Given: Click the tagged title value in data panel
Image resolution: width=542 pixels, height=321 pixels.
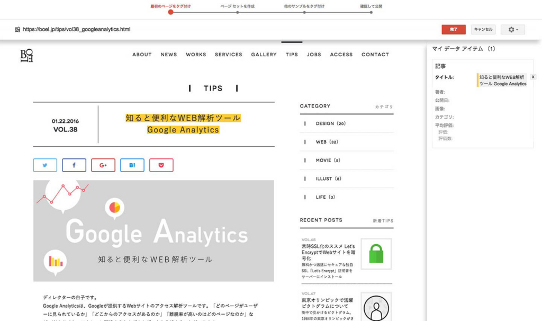Looking at the screenshot, I should point(502,81).
